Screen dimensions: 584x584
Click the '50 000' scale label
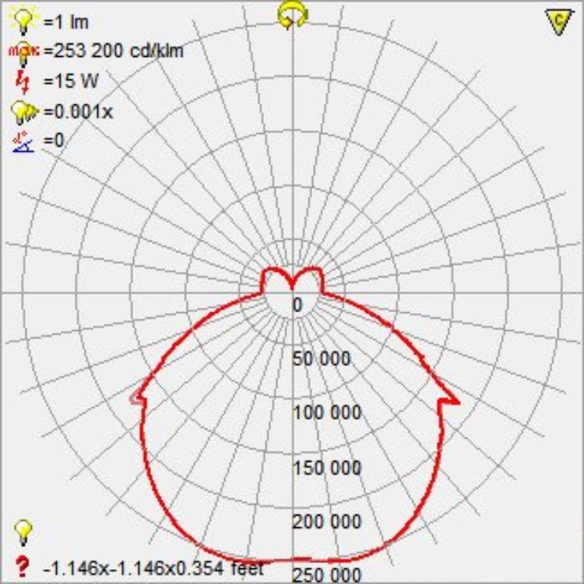click(322, 359)
